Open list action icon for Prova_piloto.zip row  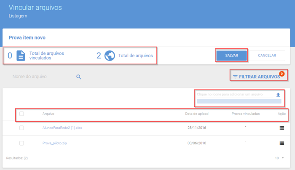click(282, 143)
